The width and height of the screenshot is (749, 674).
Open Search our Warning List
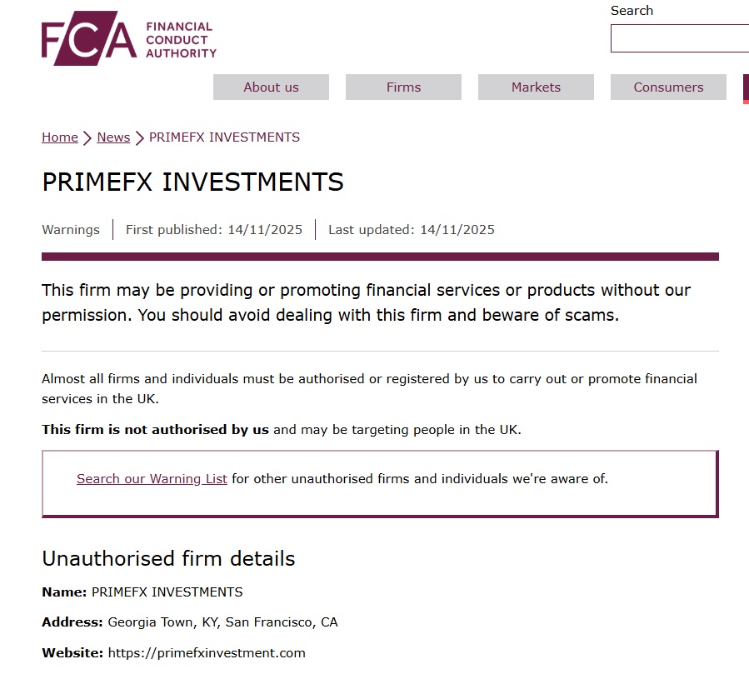[152, 478]
